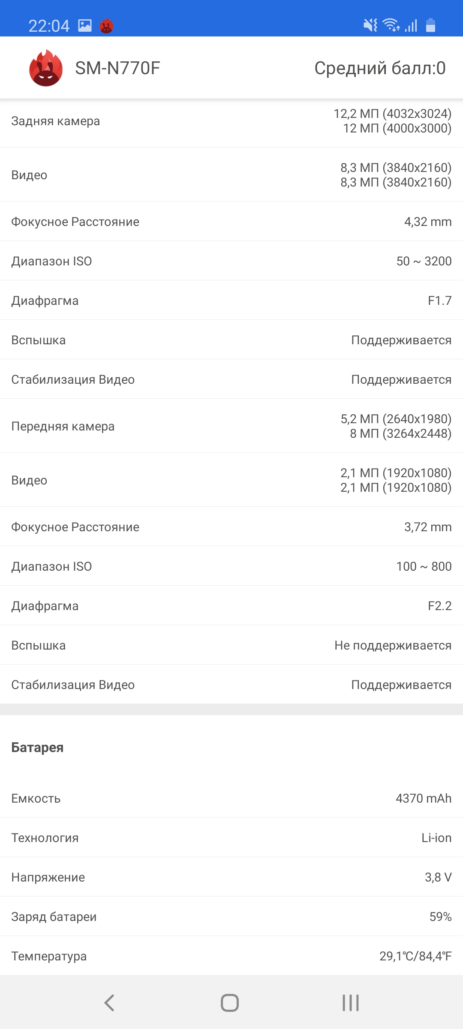Tap the Температура battery row
Screen dimensions: 463x1029
point(231,956)
